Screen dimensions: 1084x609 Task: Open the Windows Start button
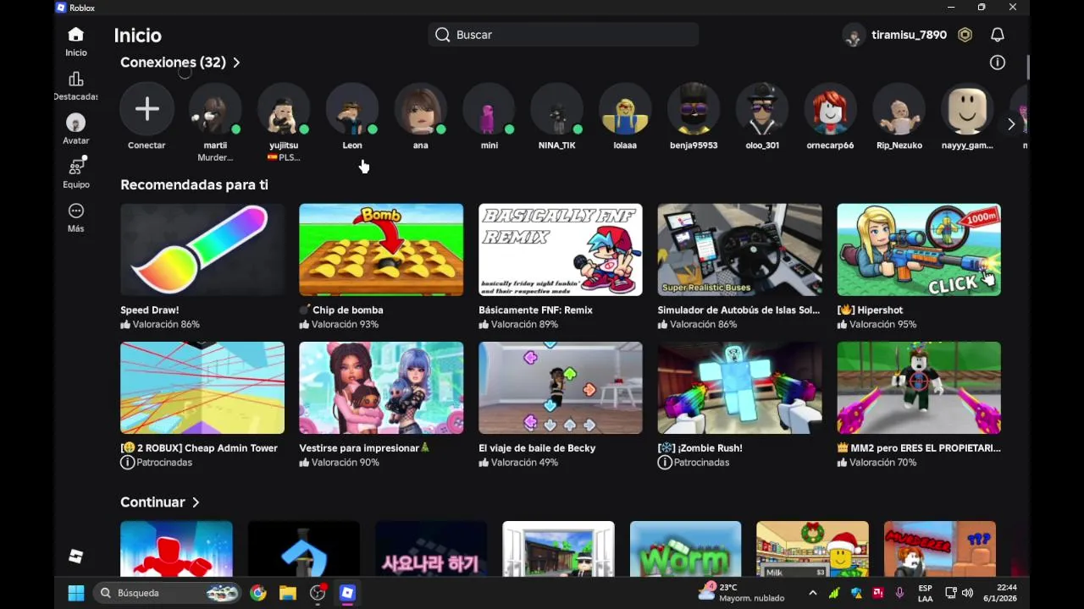click(x=76, y=593)
